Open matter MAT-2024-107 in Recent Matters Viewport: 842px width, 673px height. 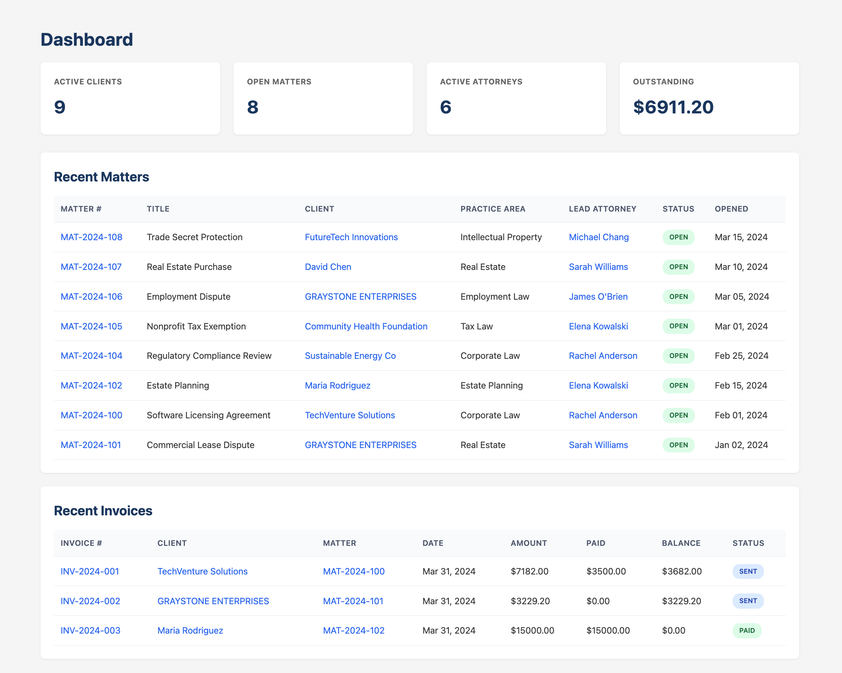91,267
